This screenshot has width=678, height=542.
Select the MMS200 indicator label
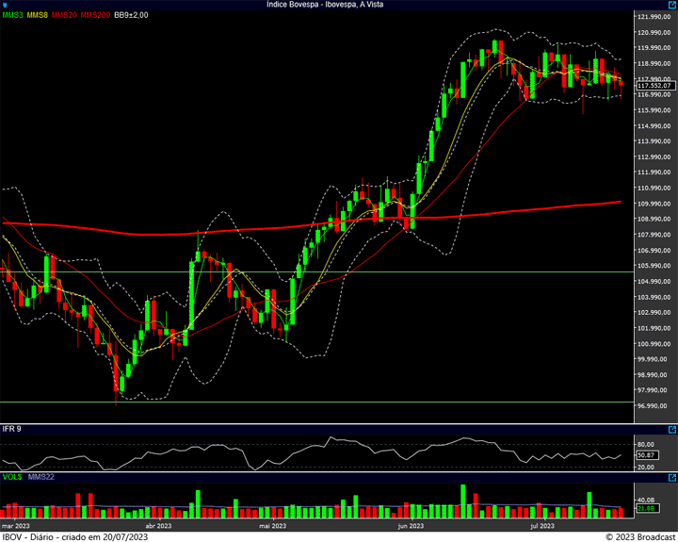point(94,16)
